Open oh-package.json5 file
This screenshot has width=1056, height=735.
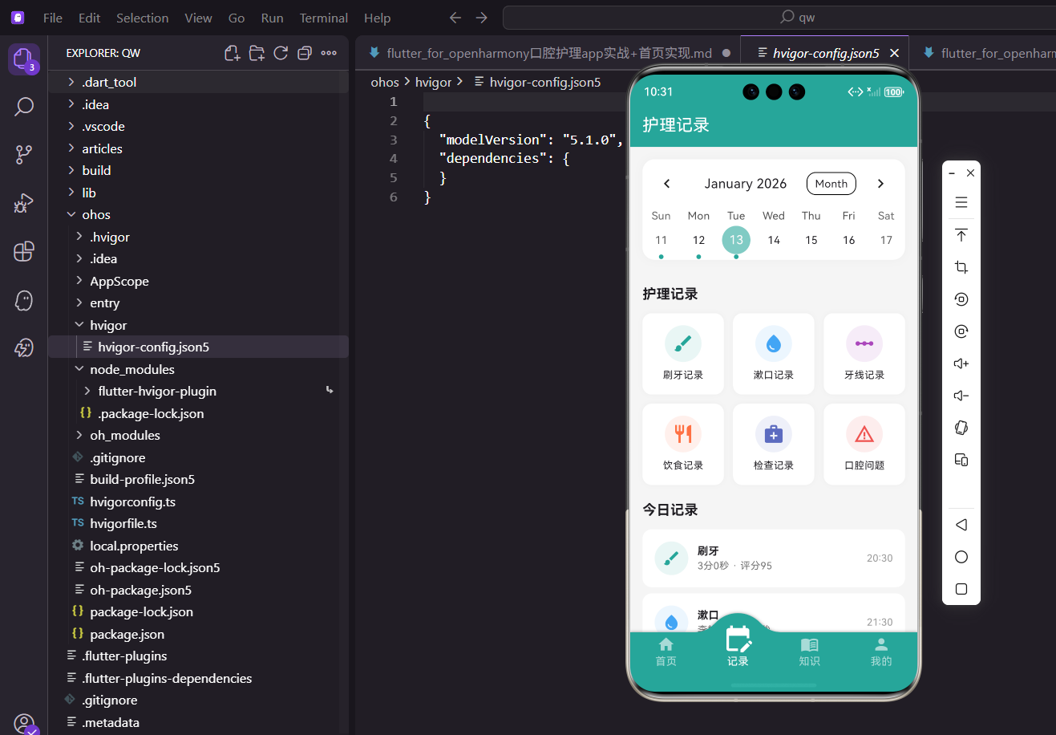pos(198,590)
